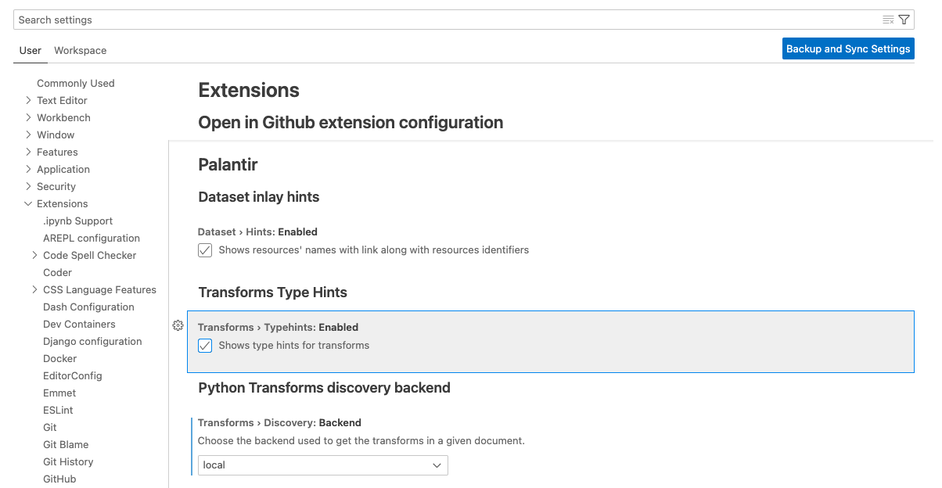Click Python Transforms discovery backend heading
The image size is (942, 488).
pos(324,388)
